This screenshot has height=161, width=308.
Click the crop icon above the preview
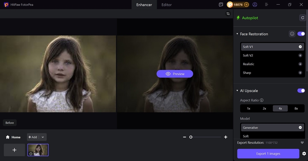point(228,14)
